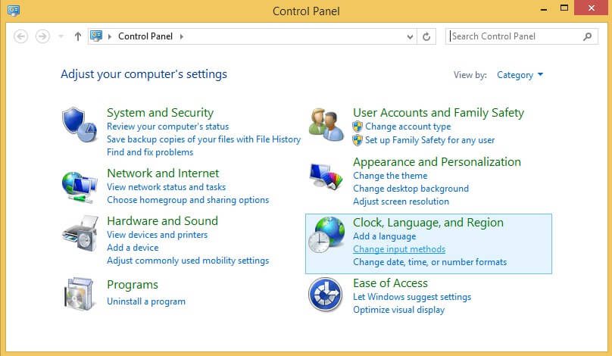Open the Ease of Access icon
This screenshot has width=612, height=356.
tap(326, 294)
